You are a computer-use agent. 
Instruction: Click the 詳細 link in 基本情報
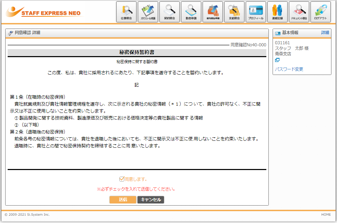click(325, 33)
